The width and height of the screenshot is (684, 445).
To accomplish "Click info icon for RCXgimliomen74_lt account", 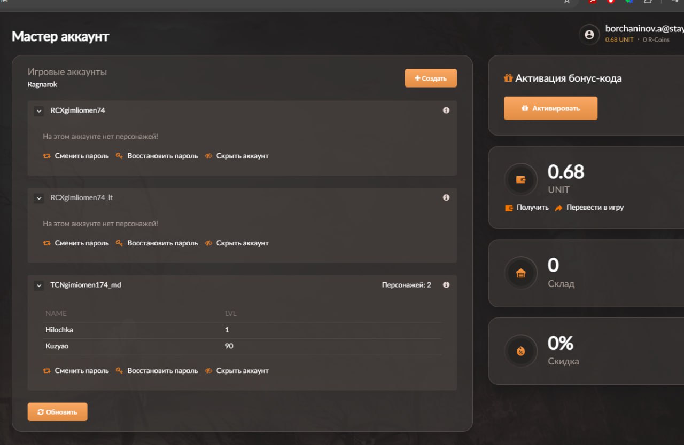I will point(446,197).
